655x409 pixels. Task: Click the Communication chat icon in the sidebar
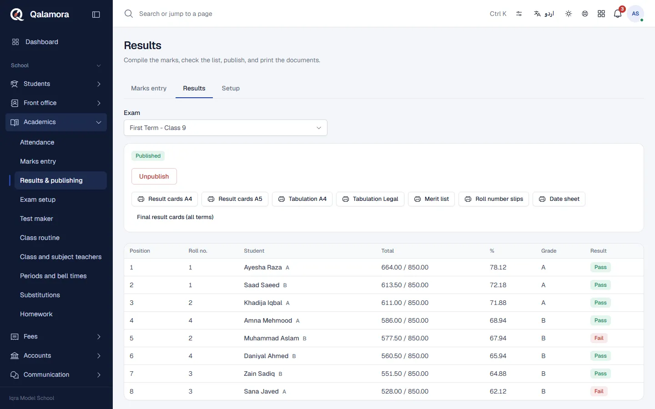coord(15,375)
